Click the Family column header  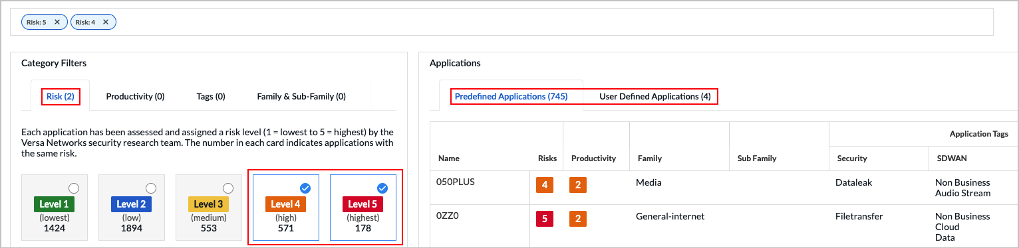[649, 158]
